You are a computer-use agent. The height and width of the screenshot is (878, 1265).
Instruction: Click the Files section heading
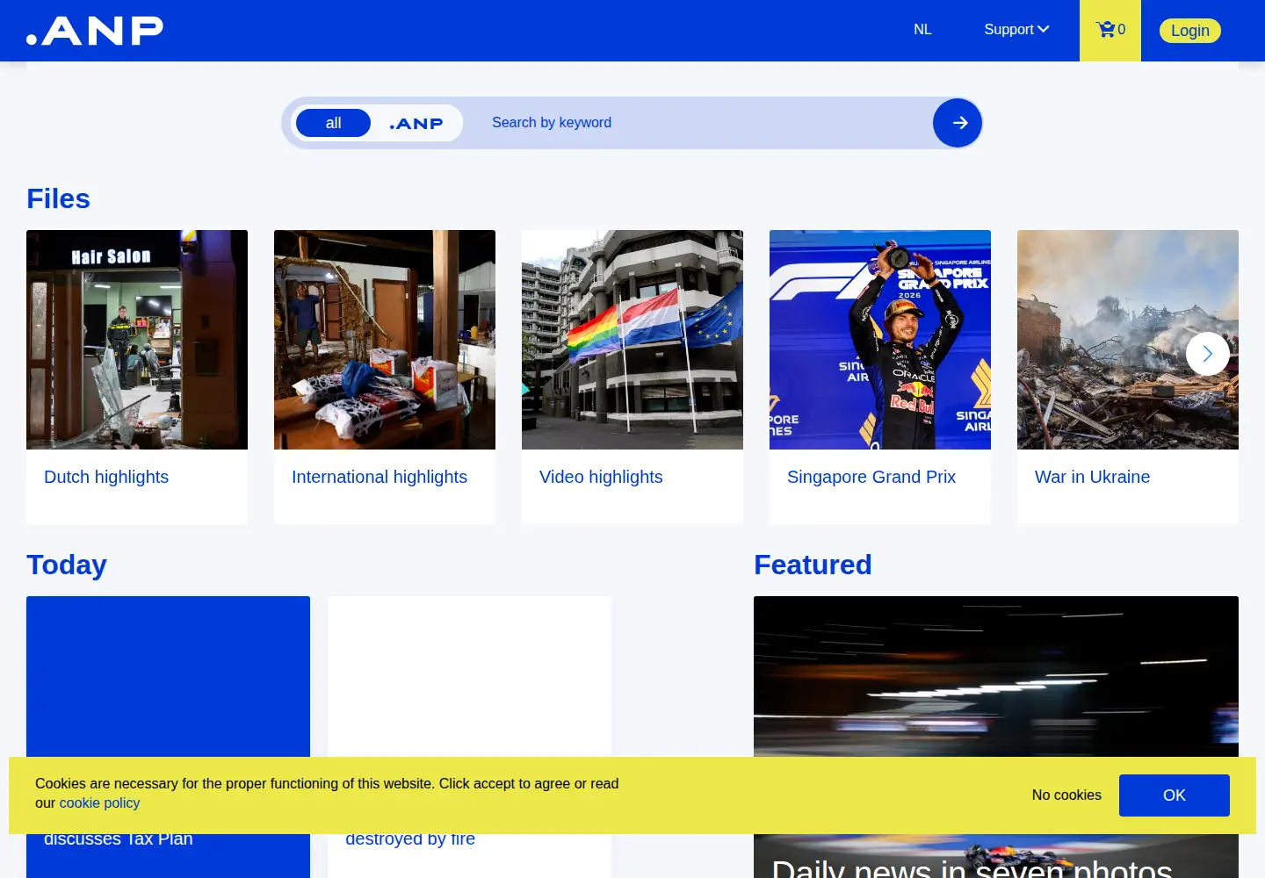(x=58, y=198)
